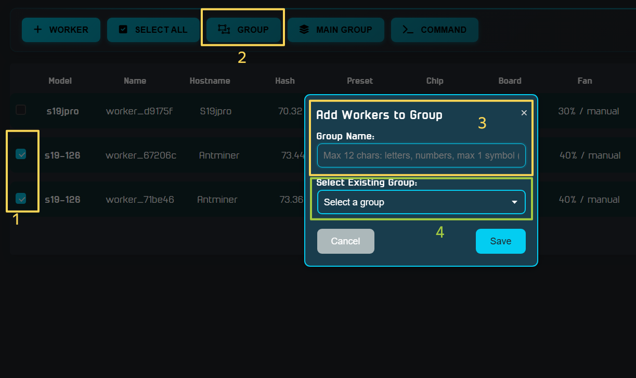Click the Add Workers to Group title
The height and width of the screenshot is (378, 636).
click(x=379, y=115)
